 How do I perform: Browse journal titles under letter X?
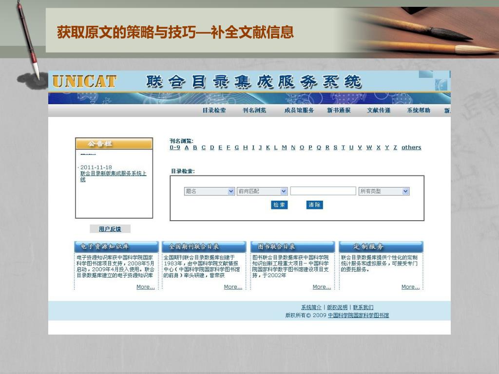click(x=378, y=148)
